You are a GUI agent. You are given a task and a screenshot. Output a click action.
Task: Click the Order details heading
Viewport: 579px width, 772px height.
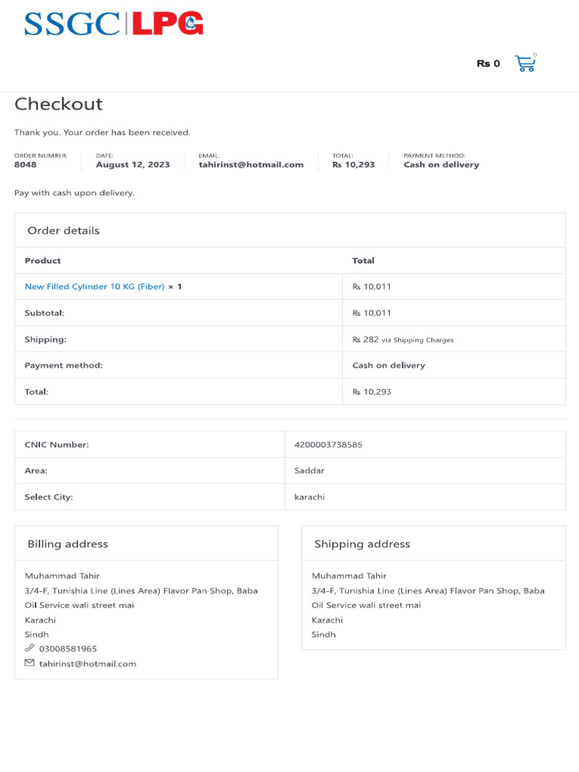click(63, 231)
